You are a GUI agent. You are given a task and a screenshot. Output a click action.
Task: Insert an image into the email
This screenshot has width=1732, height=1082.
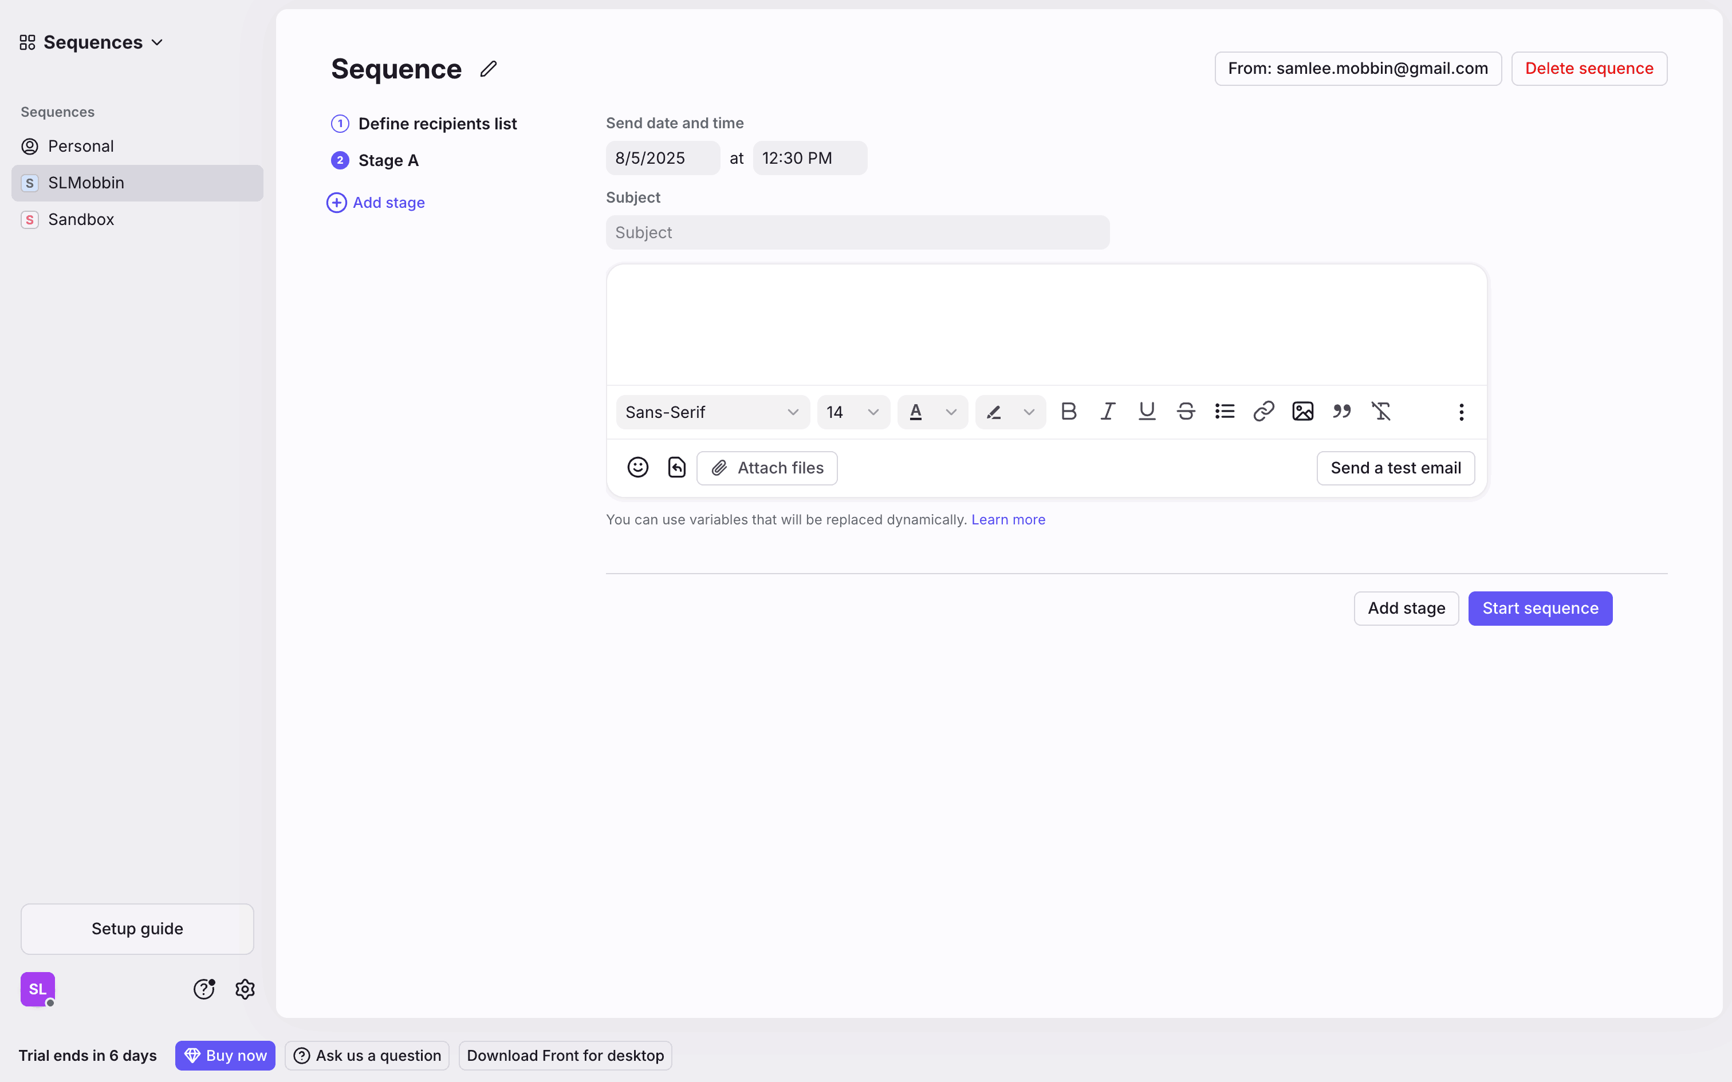click(1302, 412)
